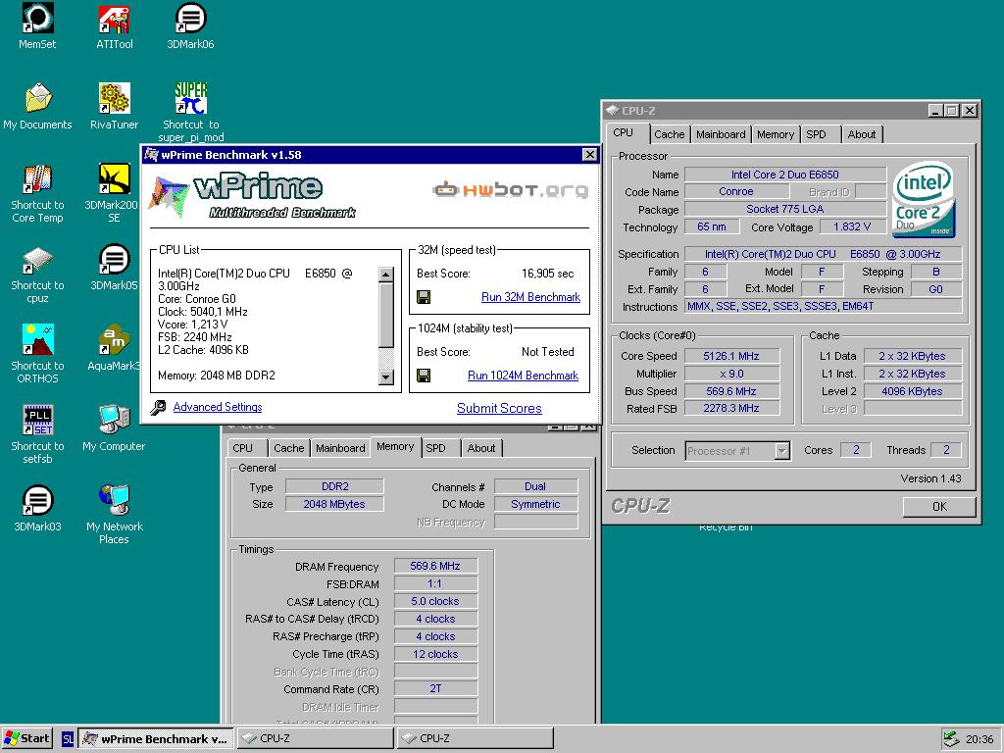Screen dimensions: 1004x753
Task: Click the second CPU-Z taskbar button
Action: coord(475,738)
